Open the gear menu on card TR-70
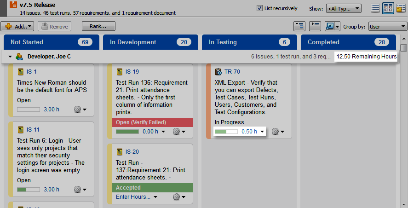This screenshot has height=208, width=408. 278,132
